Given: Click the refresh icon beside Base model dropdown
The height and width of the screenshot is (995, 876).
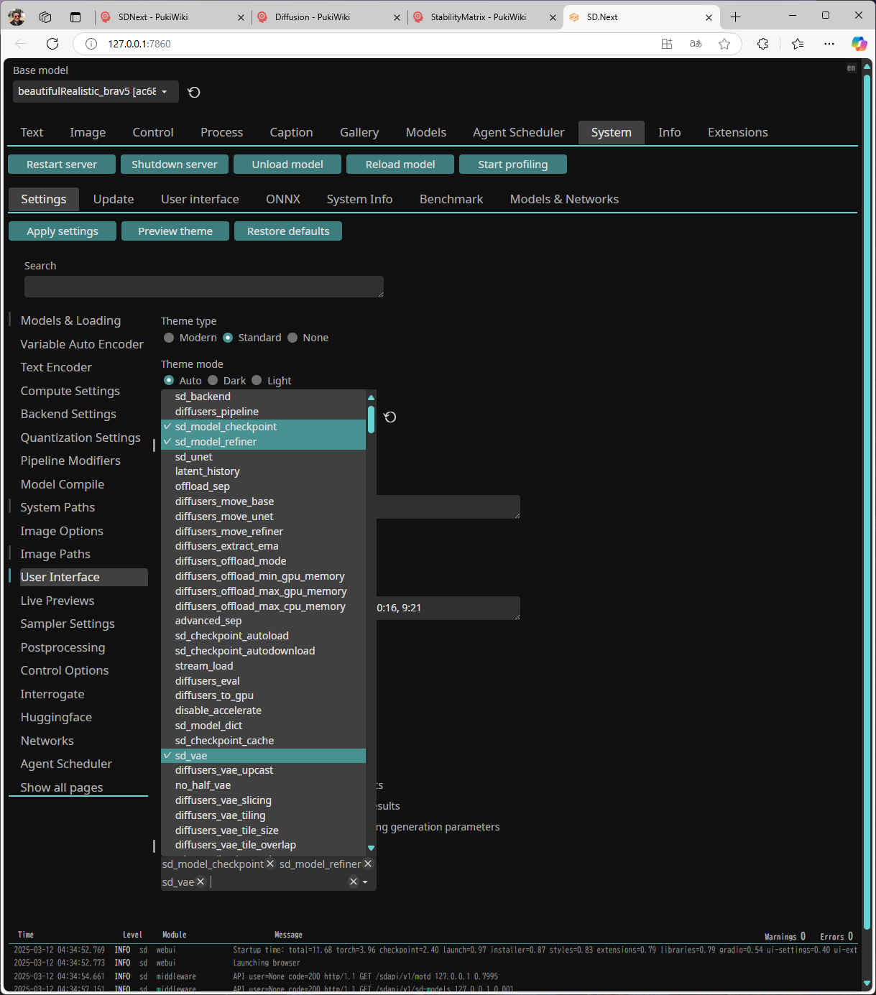Looking at the screenshot, I should [194, 92].
